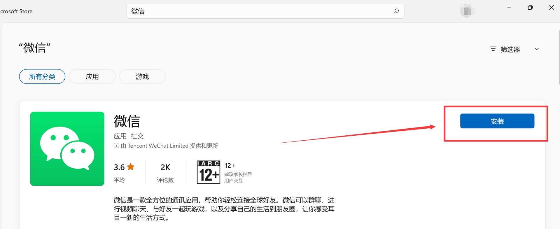The height and width of the screenshot is (229, 560).
Task: Switch to the 游戏 filter tab
Action: click(x=142, y=76)
